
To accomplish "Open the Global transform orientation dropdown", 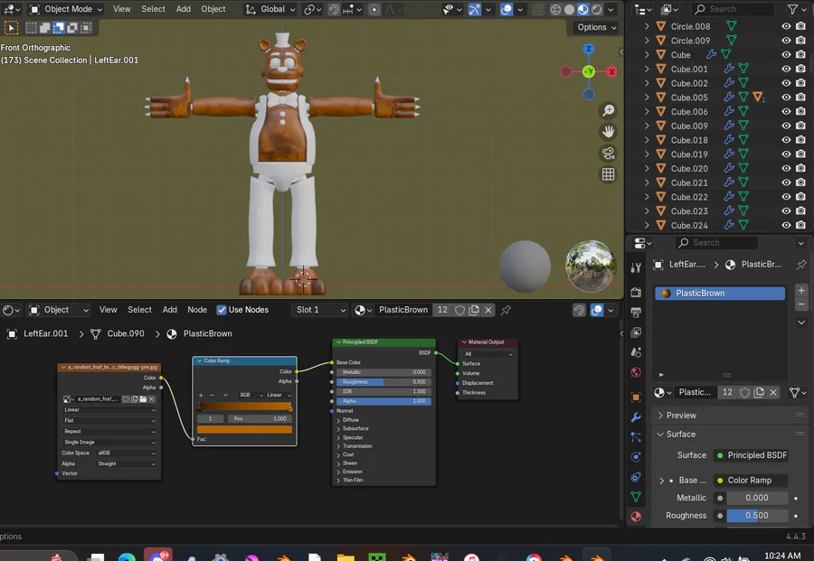I will (x=270, y=9).
